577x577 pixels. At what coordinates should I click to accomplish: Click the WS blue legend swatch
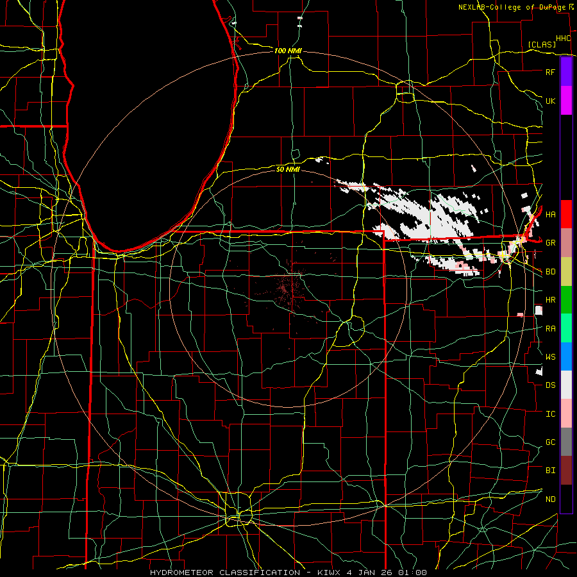[x=566, y=356]
